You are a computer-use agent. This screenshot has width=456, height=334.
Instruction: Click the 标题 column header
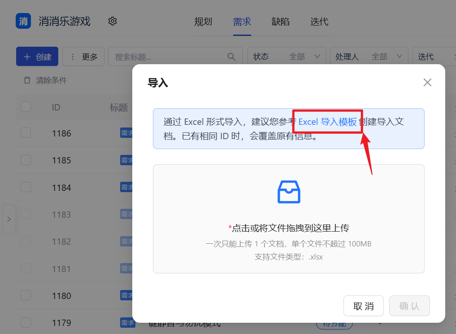119,107
